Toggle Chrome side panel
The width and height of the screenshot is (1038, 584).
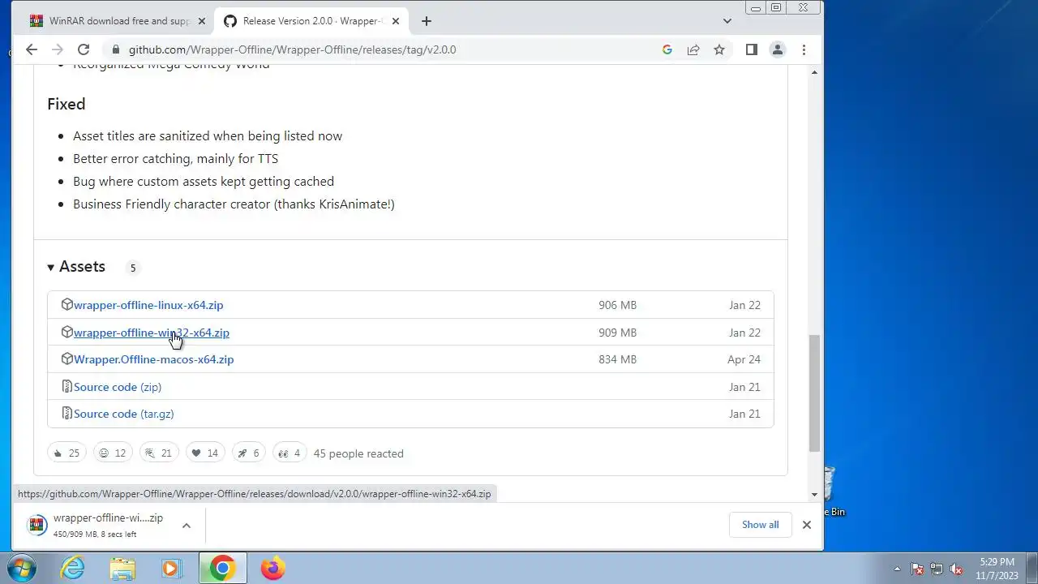point(752,49)
